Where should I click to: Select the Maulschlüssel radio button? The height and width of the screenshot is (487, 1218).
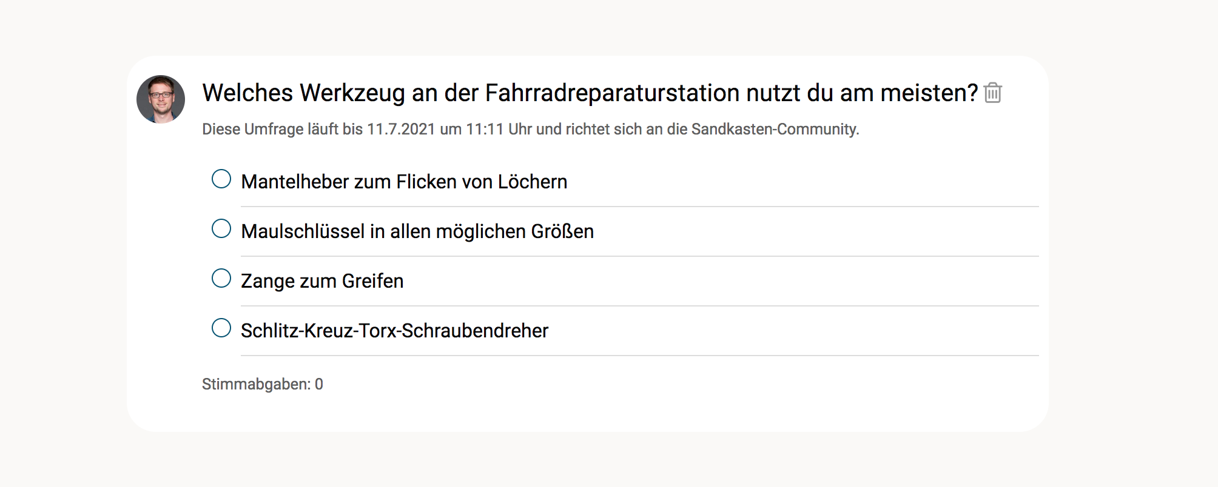tap(221, 229)
